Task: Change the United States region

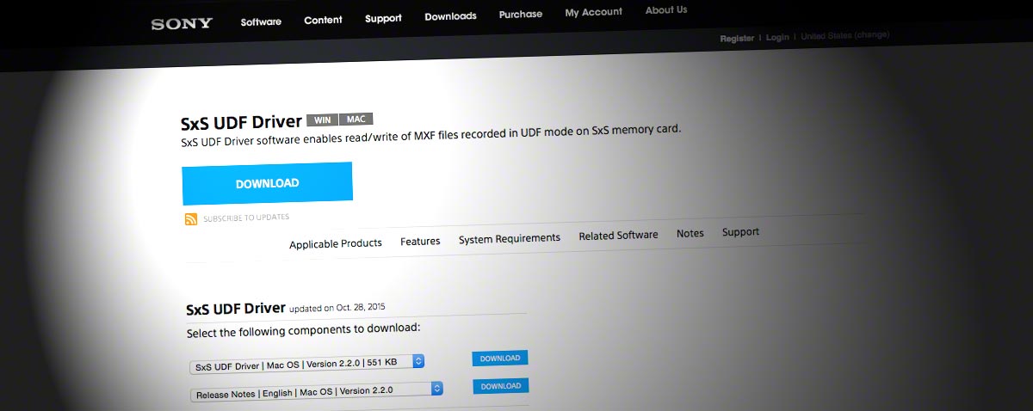Action: [844, 35]
